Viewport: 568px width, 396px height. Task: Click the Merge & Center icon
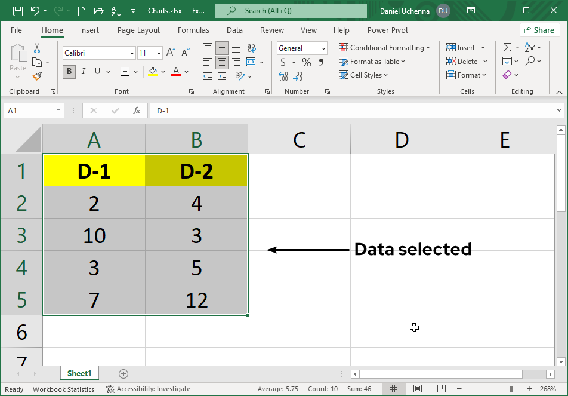click(251, 62)
